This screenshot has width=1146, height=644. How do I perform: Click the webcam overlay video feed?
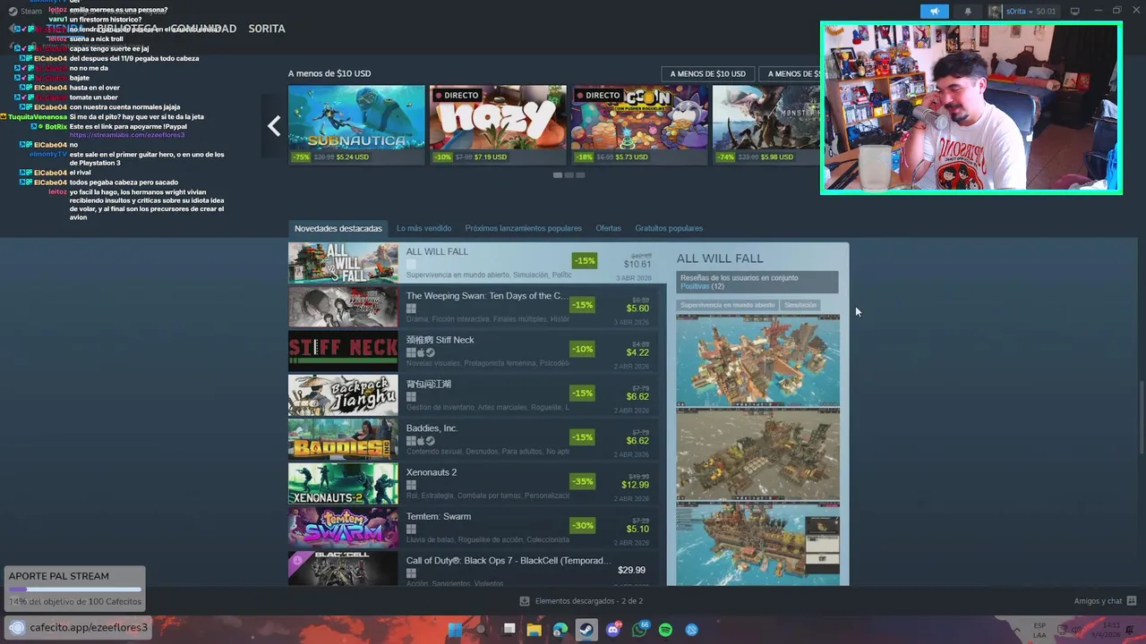(x=971, y=107)
